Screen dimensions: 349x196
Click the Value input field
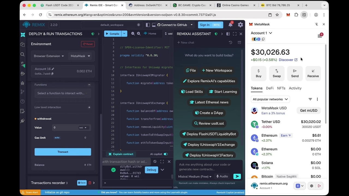[65, 128]
